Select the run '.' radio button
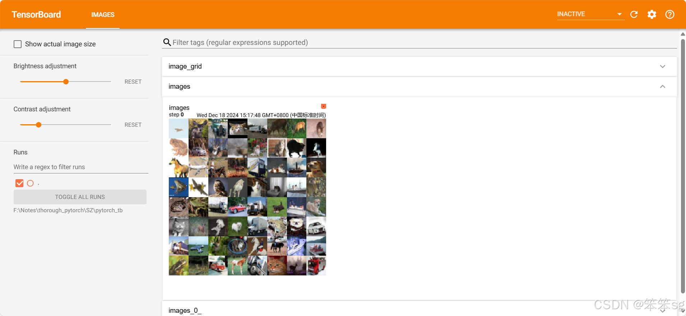686x316 pixels. coord(30,183)
